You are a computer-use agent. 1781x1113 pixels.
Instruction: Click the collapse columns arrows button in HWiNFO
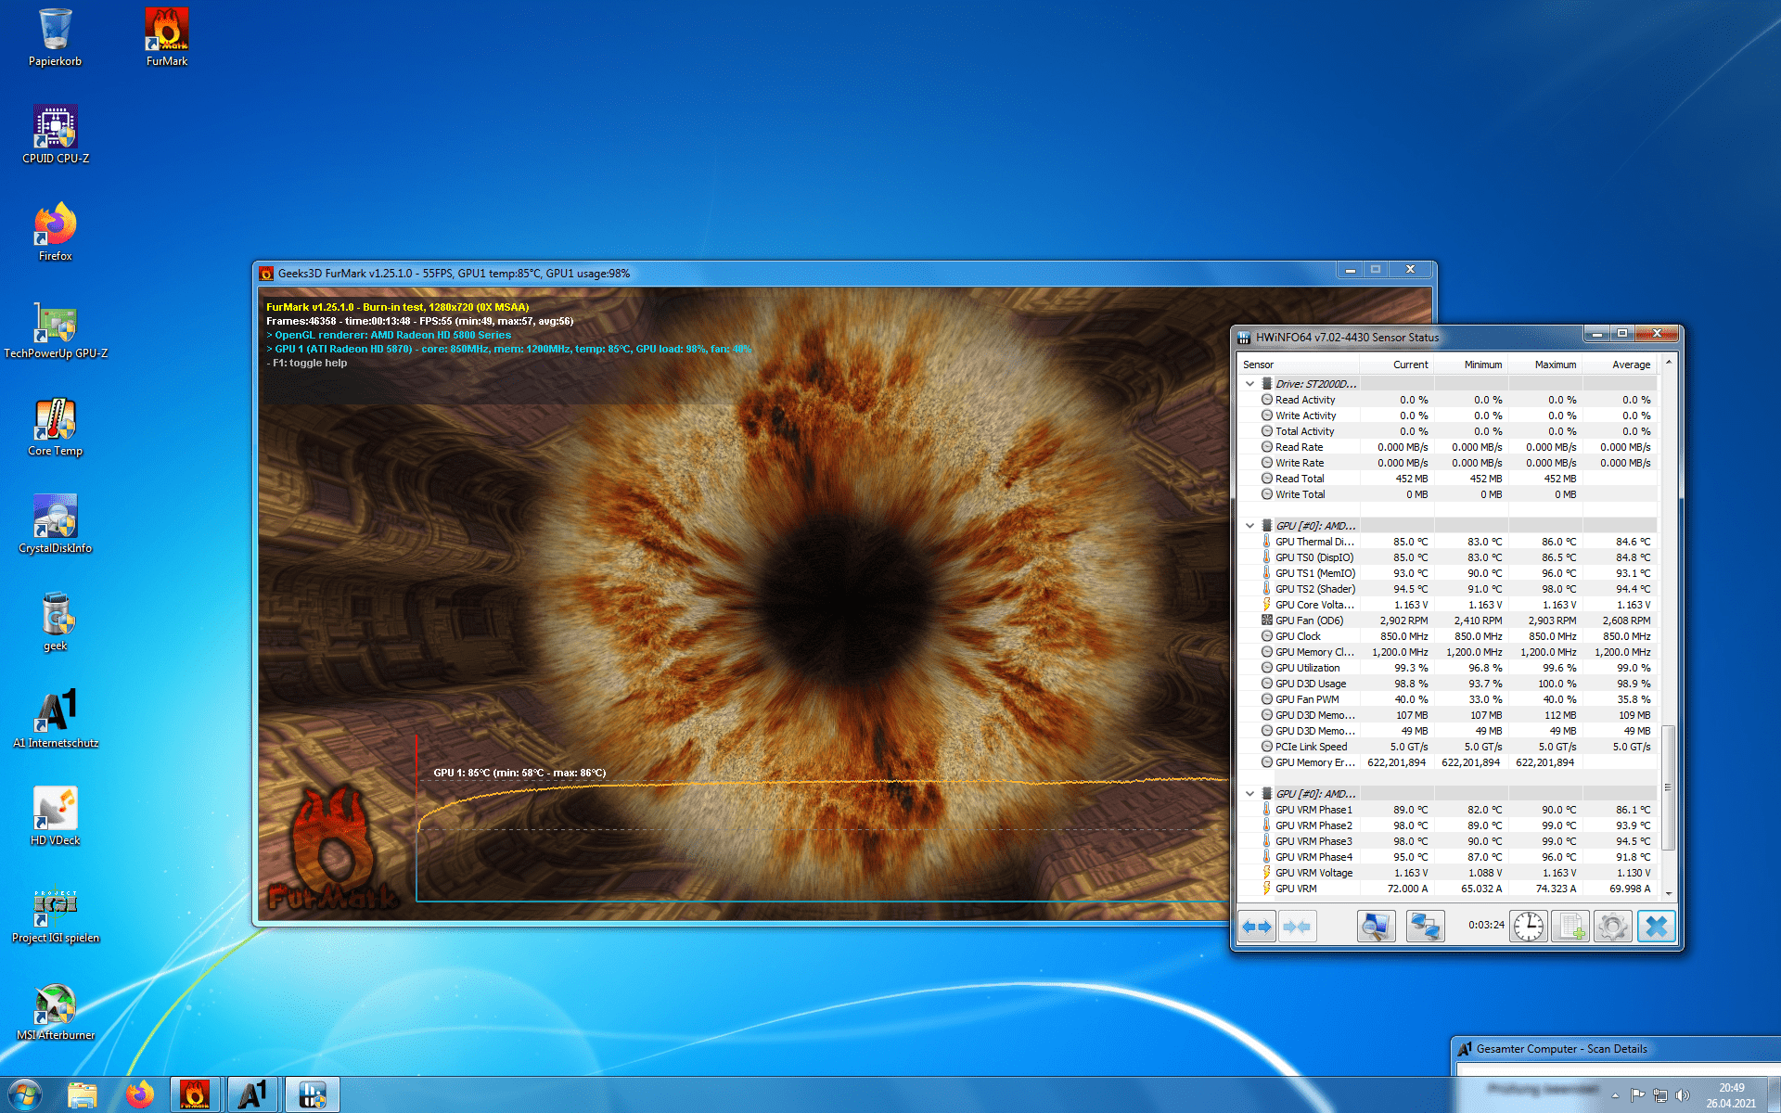(1297, 927)
